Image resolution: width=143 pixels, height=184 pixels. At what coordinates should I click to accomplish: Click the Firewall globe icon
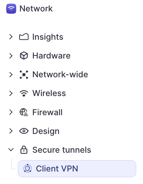click(24, 112)
